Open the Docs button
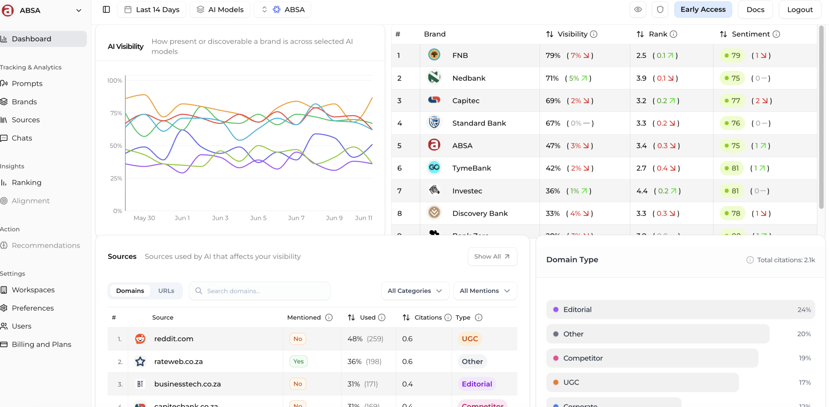This screenshot has height=407, width=829. click(x=755, y=9)
